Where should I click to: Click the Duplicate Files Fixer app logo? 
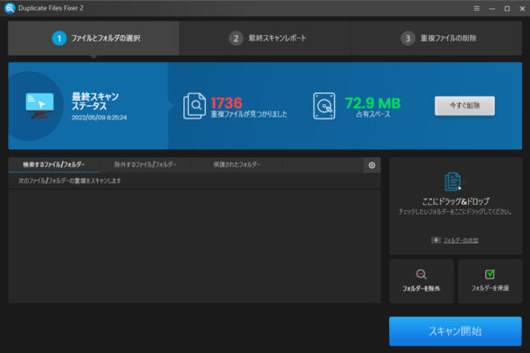[x=10, y=8]
